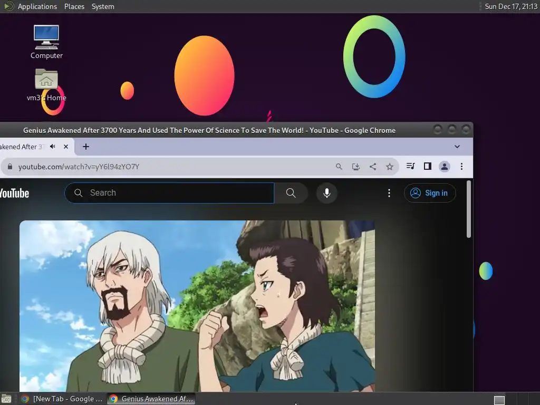Open Chrome's three-dot menu
The height and width of the screenshot is (405, 540).
pyautogui.click(x=461, y=167)
